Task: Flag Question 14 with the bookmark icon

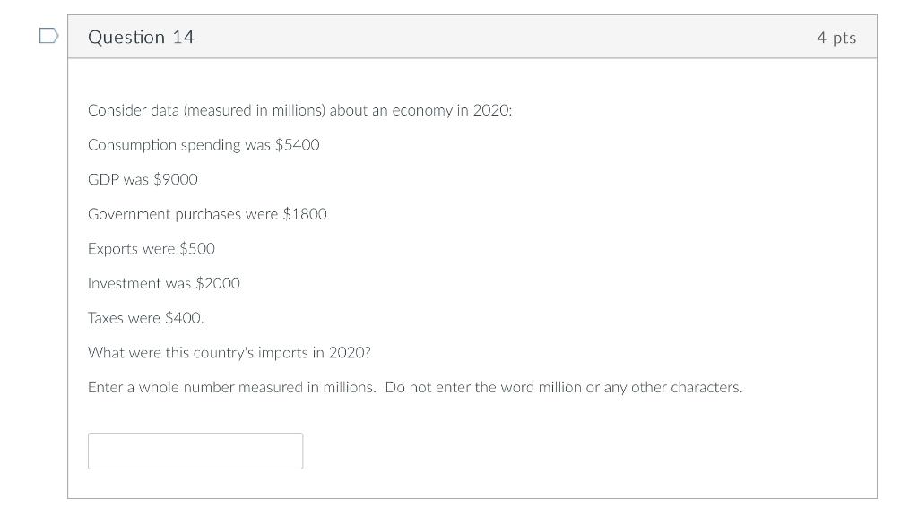Action: (x=48, y=36)
